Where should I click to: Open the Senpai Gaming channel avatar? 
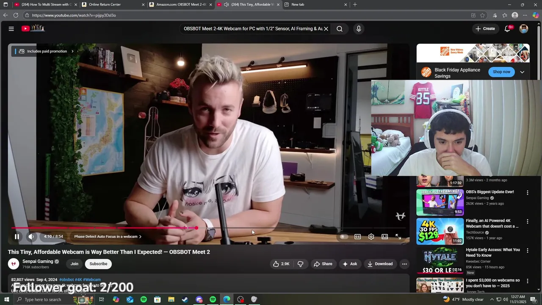click(14, 264)
